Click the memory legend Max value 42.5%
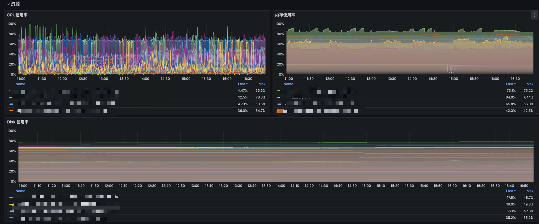Viewport: 539px width, 224px height. click(529, 111)
